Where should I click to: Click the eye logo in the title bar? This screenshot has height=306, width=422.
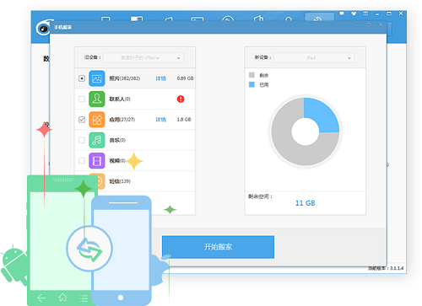(44, 28)
